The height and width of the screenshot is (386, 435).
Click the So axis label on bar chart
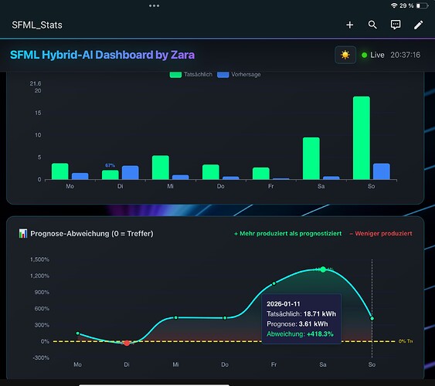tap(371, 186)
